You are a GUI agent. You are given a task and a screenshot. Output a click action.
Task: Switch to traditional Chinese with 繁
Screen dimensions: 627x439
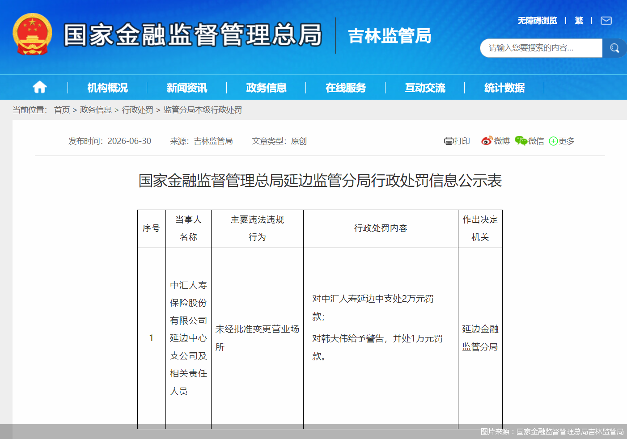click(579, 21)
